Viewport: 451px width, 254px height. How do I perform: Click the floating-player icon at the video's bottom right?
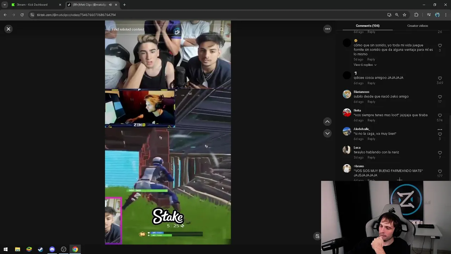point(317,236)
